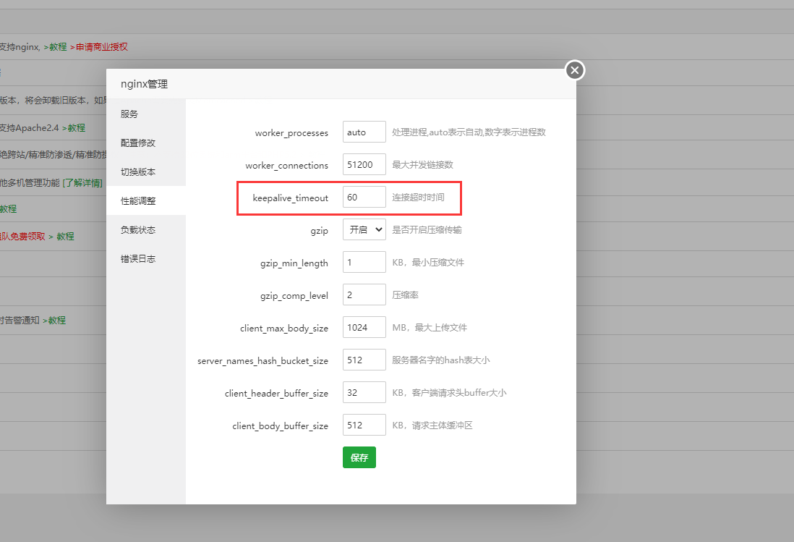
Task: Close the nginx管理 dialog
Action: [575, 70]
